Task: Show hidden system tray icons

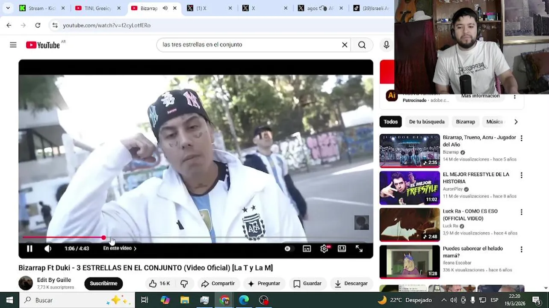Action: [x=444, y=300]
